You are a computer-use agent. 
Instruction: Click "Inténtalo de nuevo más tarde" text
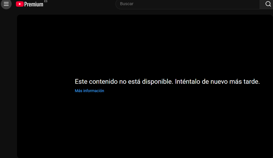pyautogui.click(x=217, y=81)
